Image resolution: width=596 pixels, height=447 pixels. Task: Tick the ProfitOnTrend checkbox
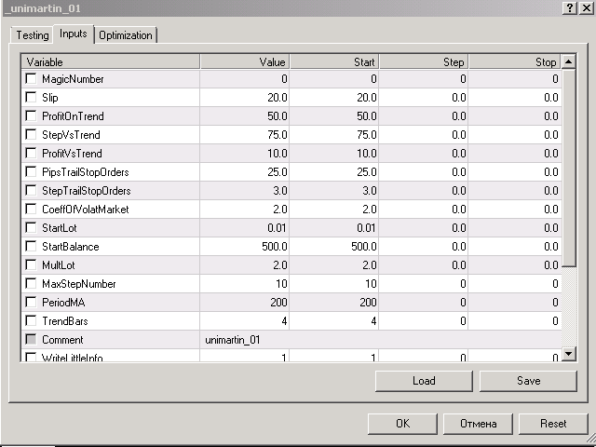click(x=31, y=116)
